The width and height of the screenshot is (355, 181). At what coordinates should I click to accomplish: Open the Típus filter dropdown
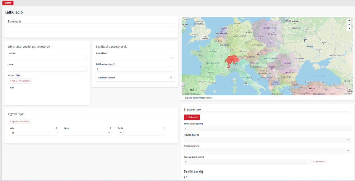pos(88,133)
